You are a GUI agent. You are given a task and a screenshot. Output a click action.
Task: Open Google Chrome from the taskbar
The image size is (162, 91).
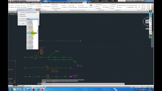19,89
